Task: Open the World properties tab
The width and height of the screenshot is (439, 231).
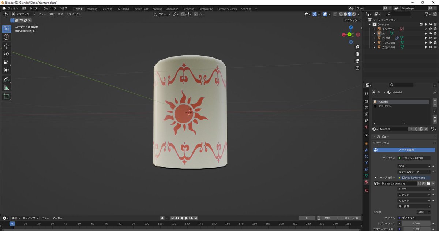Action: click(x=366, y=127)
